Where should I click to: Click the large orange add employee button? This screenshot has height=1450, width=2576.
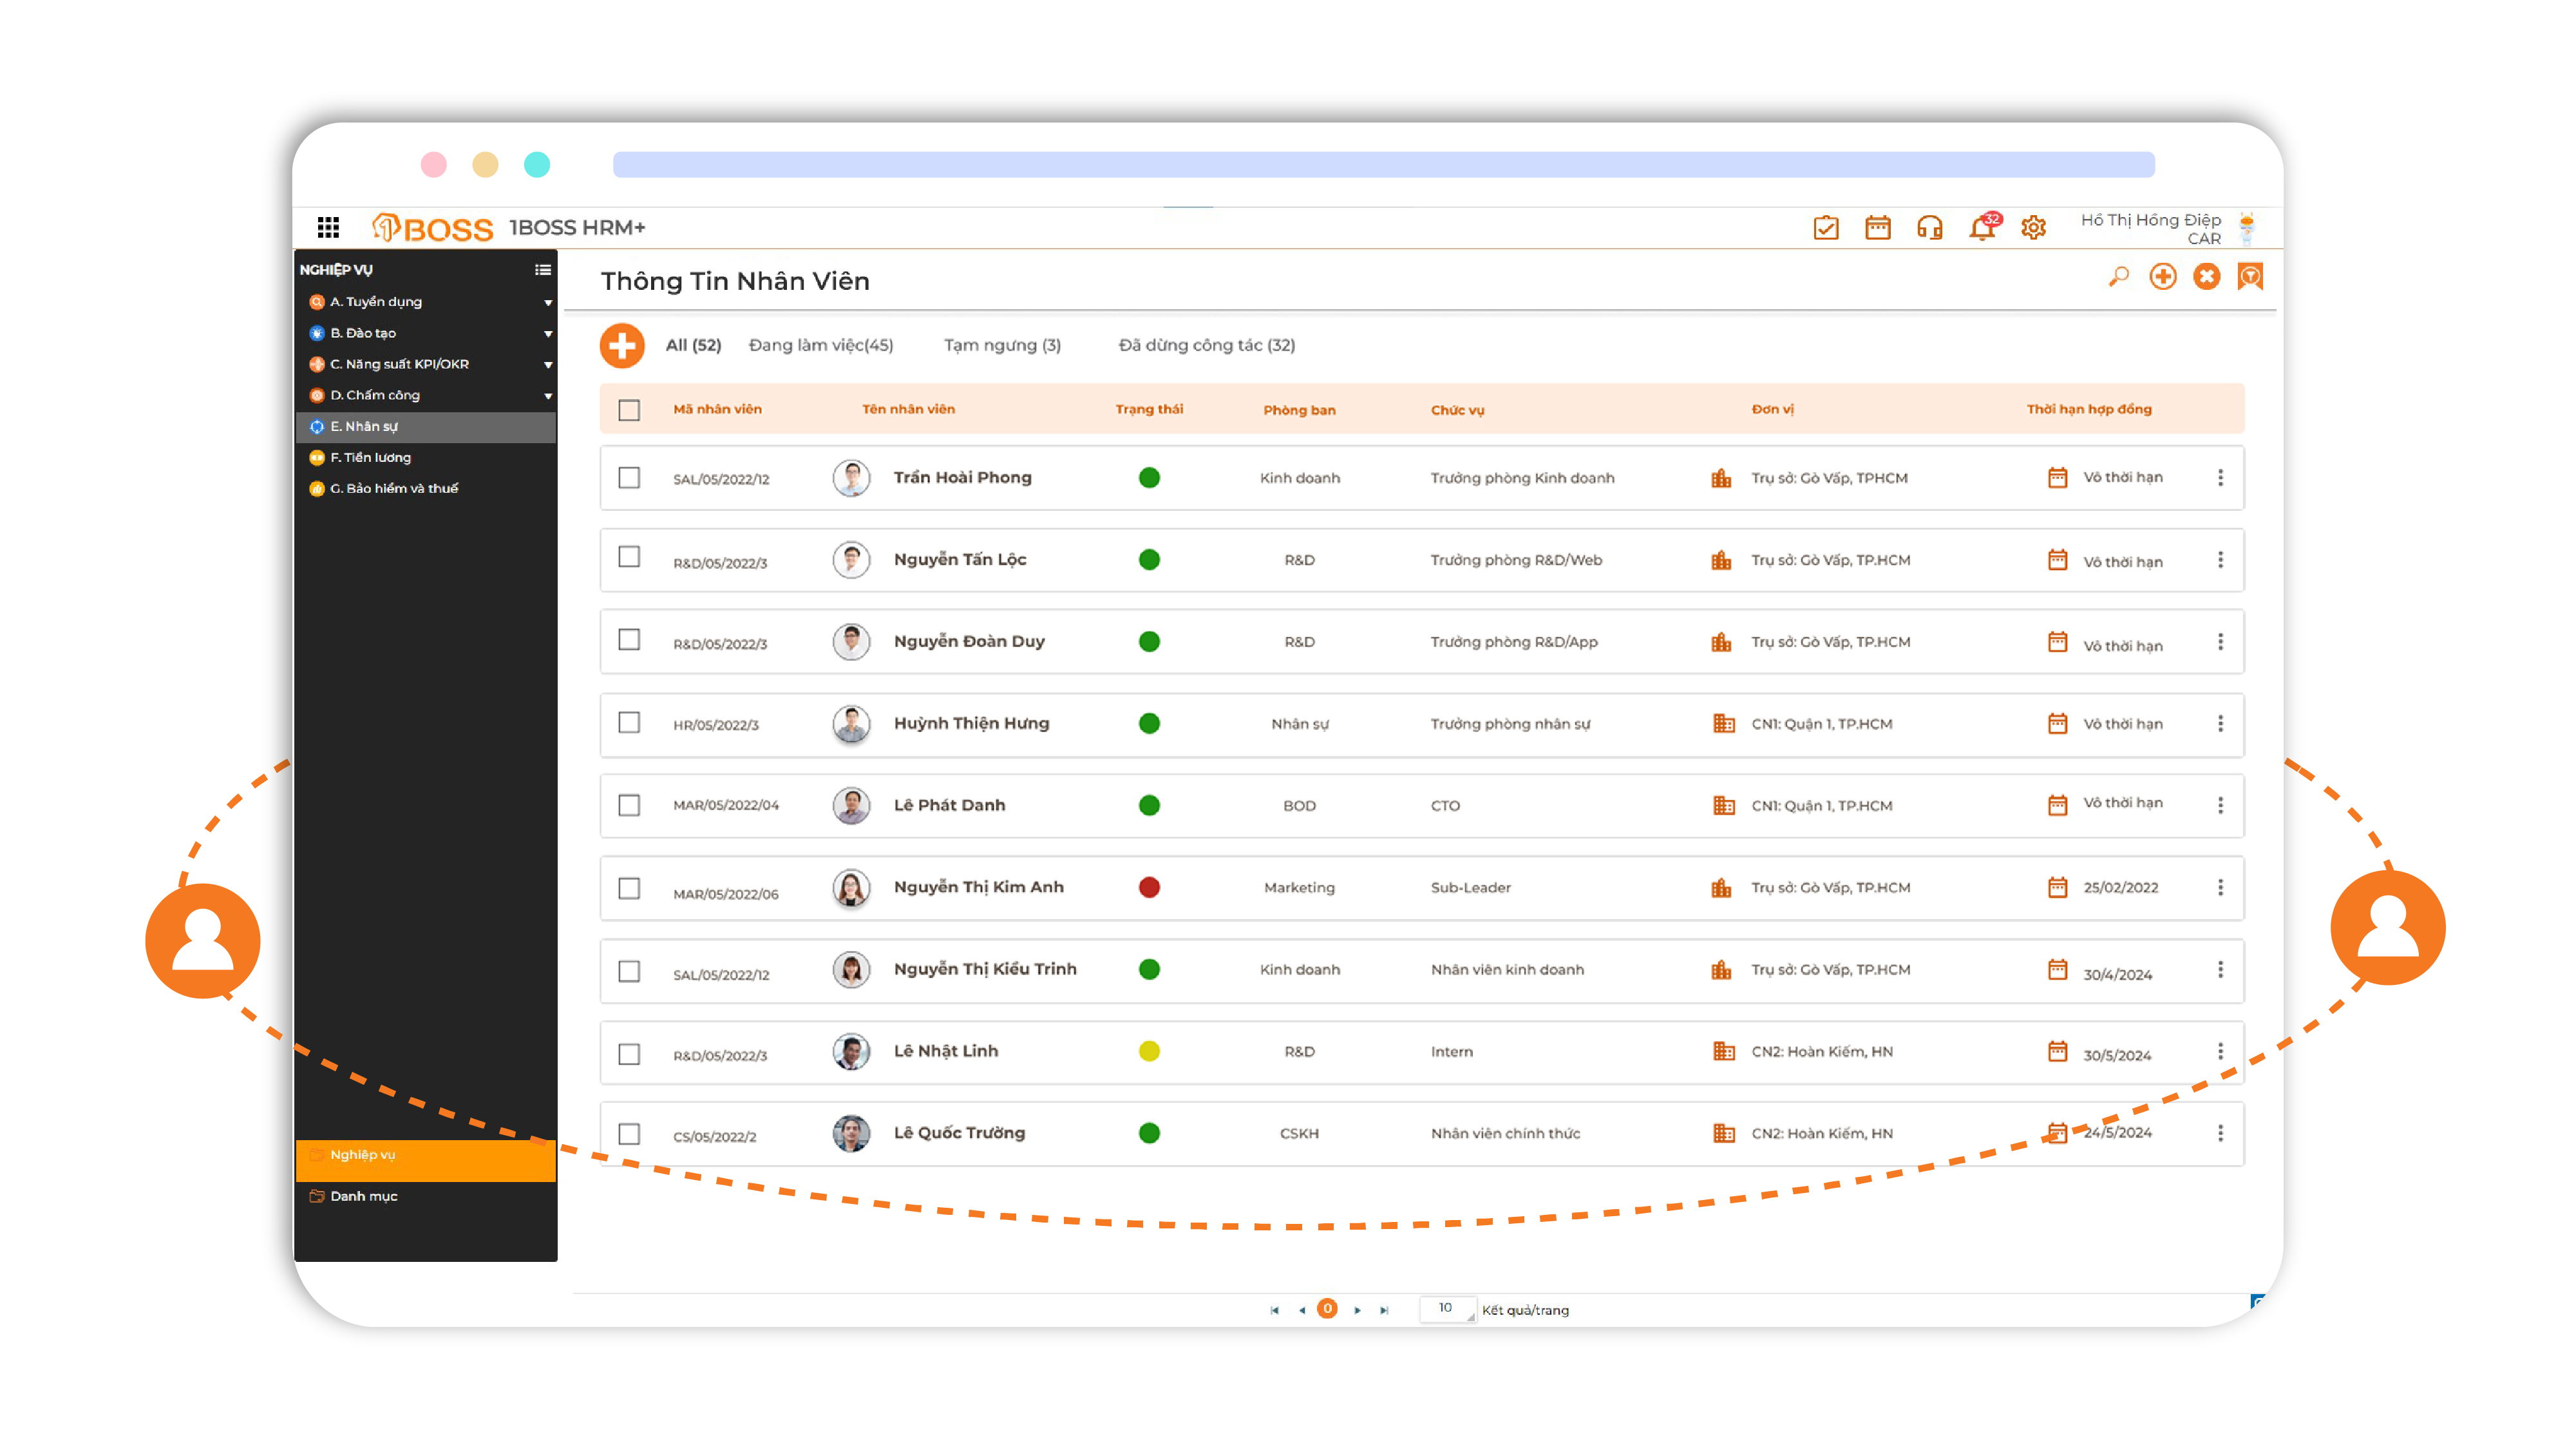622,345
